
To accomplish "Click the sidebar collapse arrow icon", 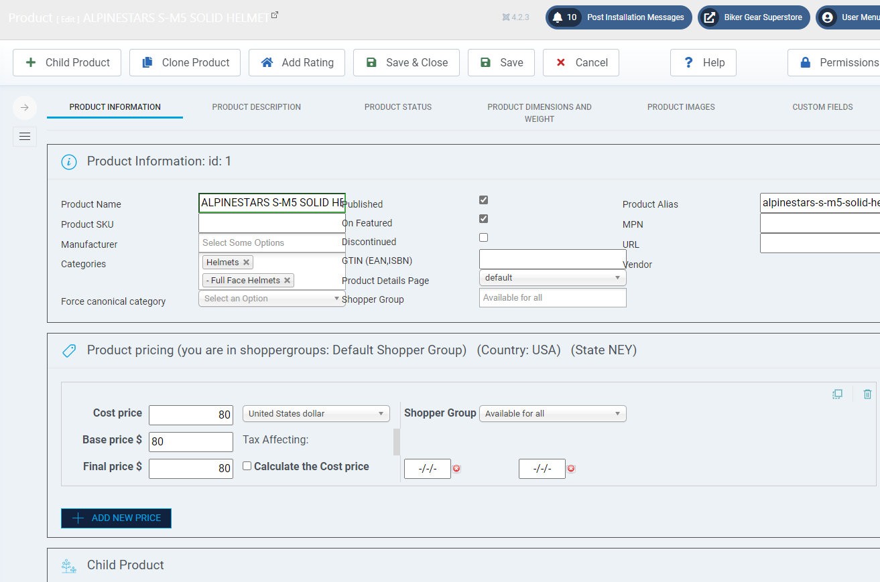I will click(25, 107).
